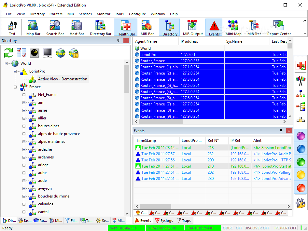Screen dimensions: 308x231
Task: Toggle the Health Bar
Action: click(126, 28)
